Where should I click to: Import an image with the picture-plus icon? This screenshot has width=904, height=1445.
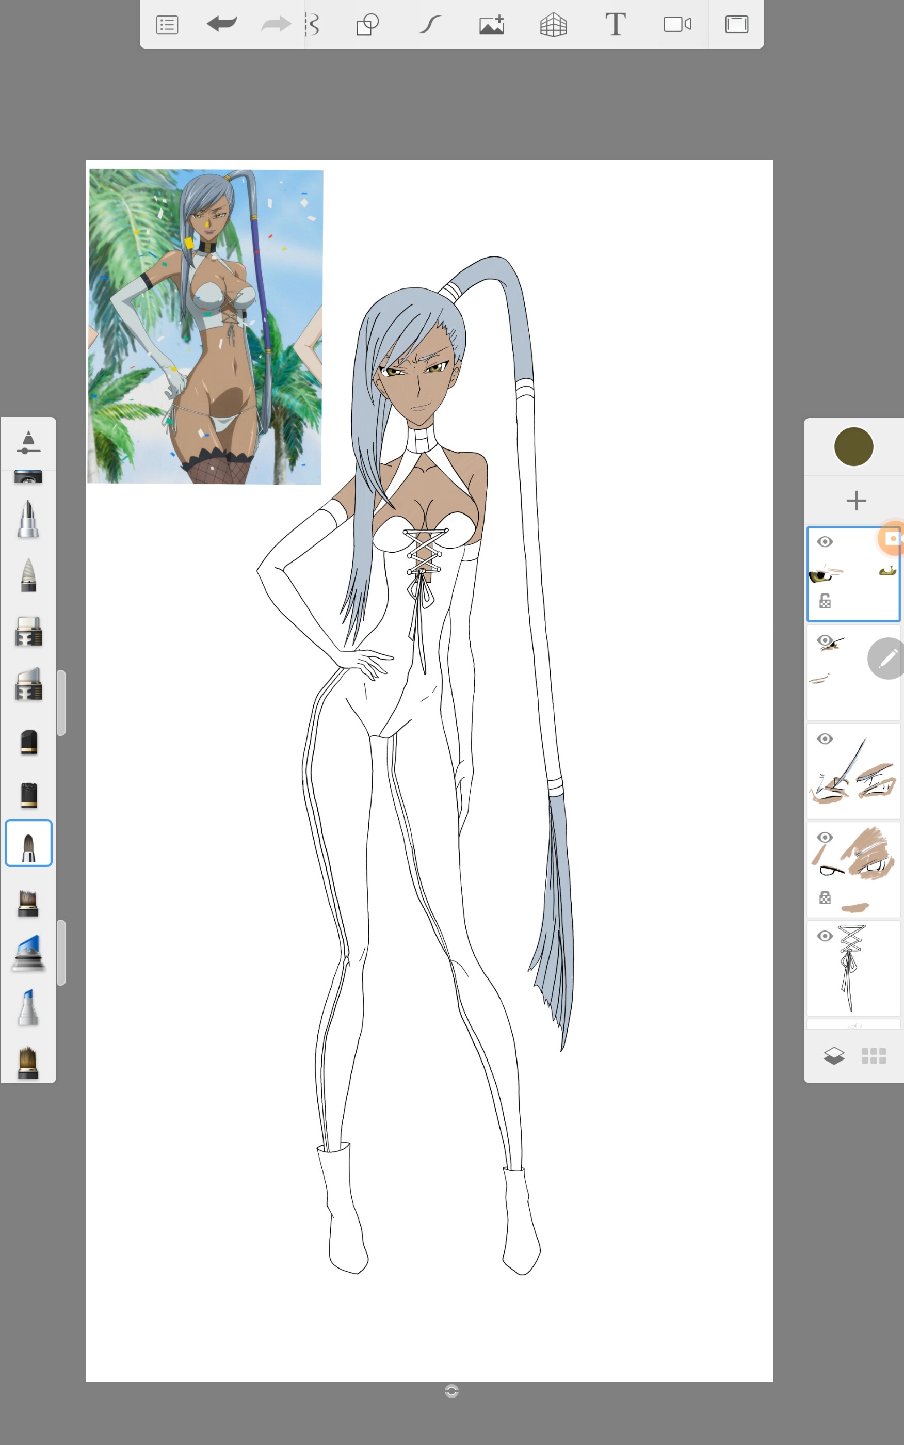(491, 24)
